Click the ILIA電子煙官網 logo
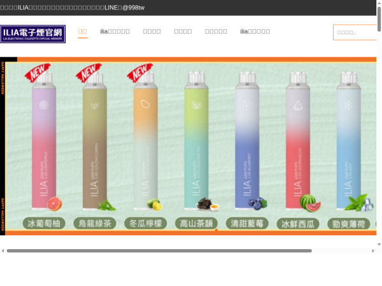382x286 pixels. (x=33, y=34)
